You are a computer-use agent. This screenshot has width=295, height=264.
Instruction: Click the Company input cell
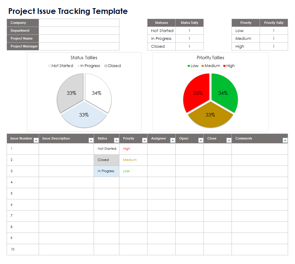click(79, 23)
